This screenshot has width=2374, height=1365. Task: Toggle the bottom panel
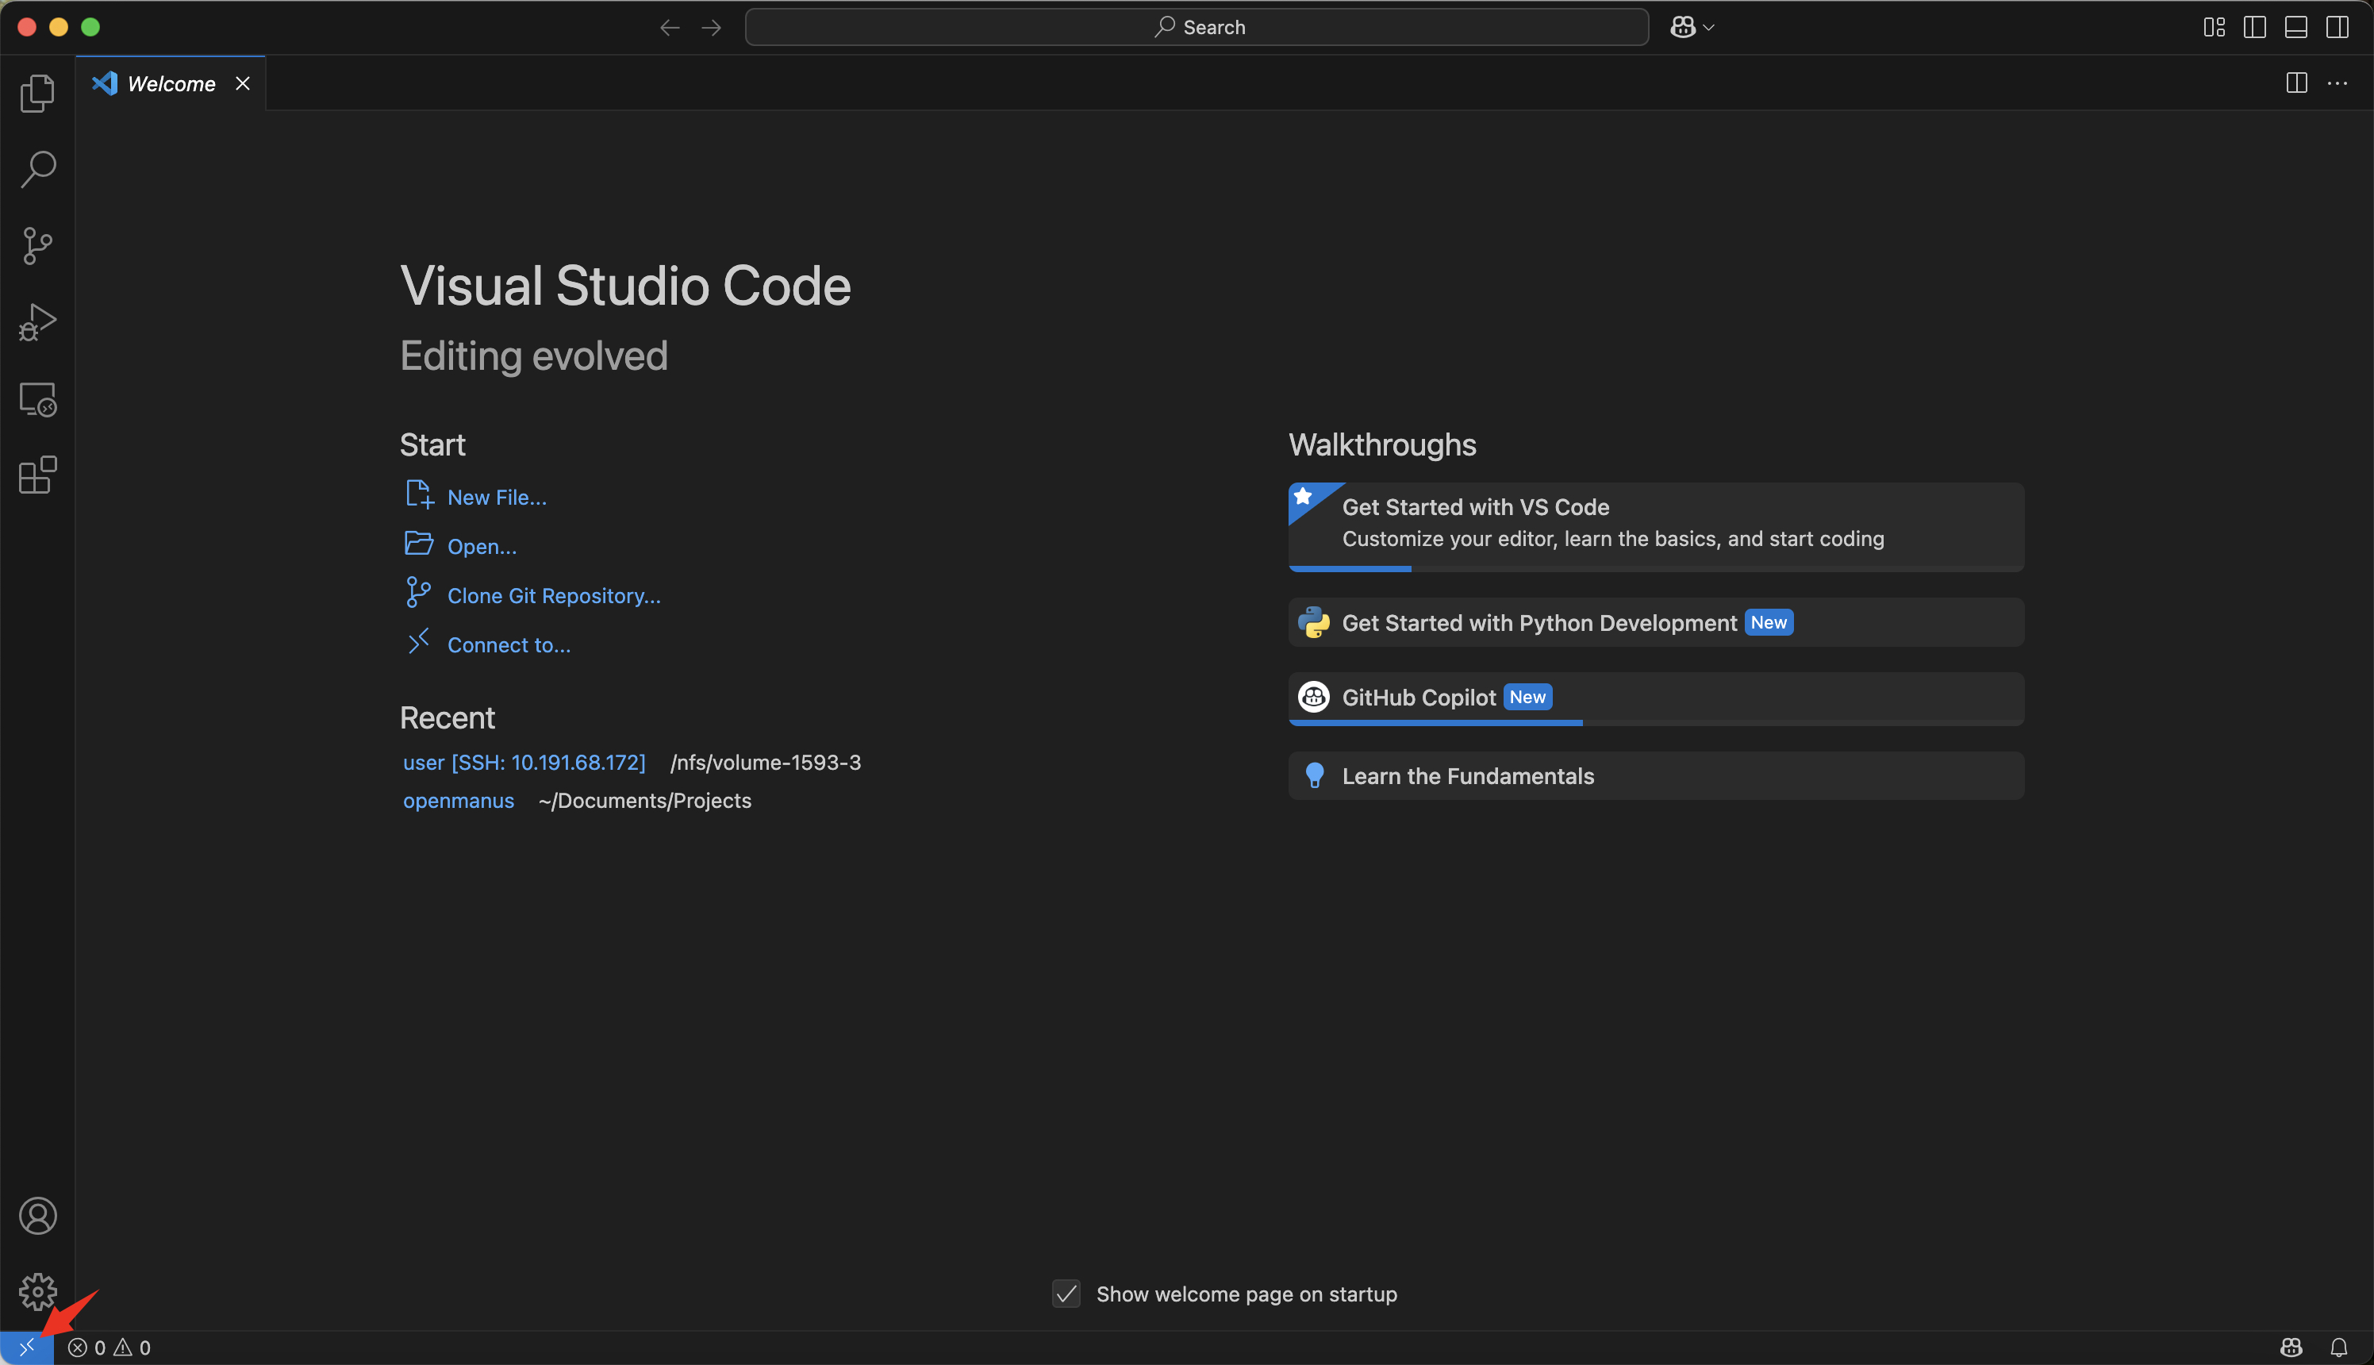coord(2296,27)
